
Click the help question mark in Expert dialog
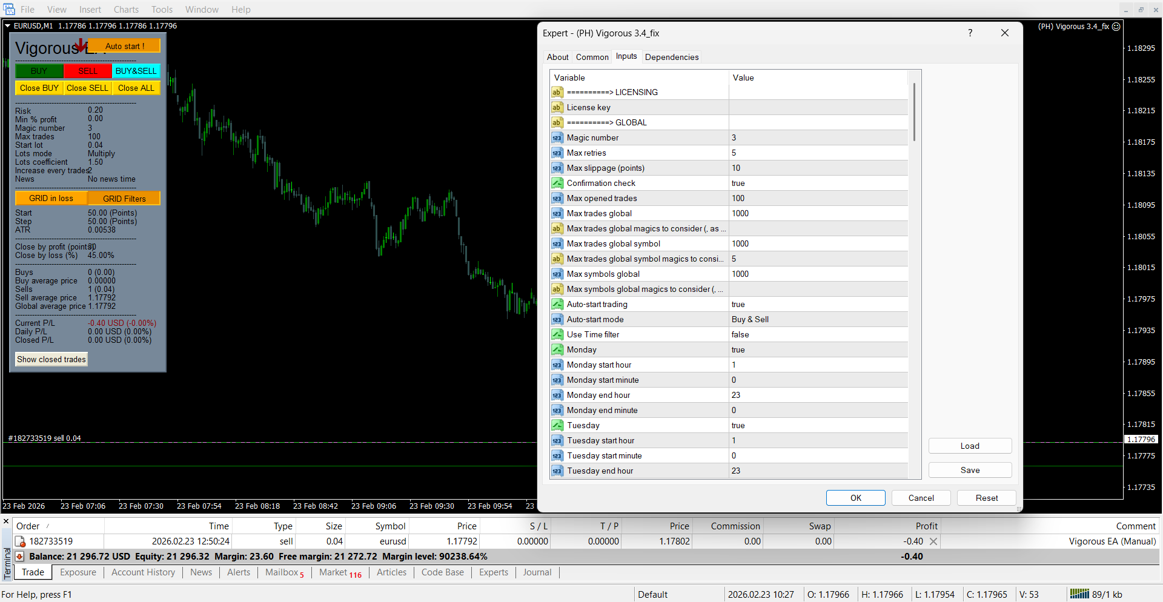970,33
